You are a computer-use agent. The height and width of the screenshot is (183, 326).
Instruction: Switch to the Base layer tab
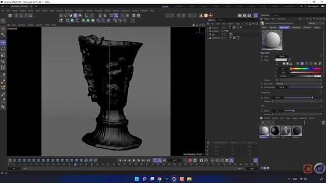pyautogui.click(x=284, y=27)
